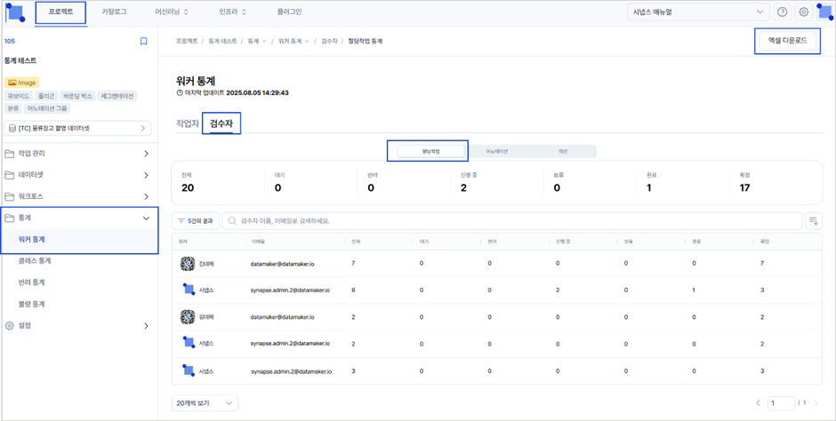Click the 큐보이드 tag

[x=18, y=96]
